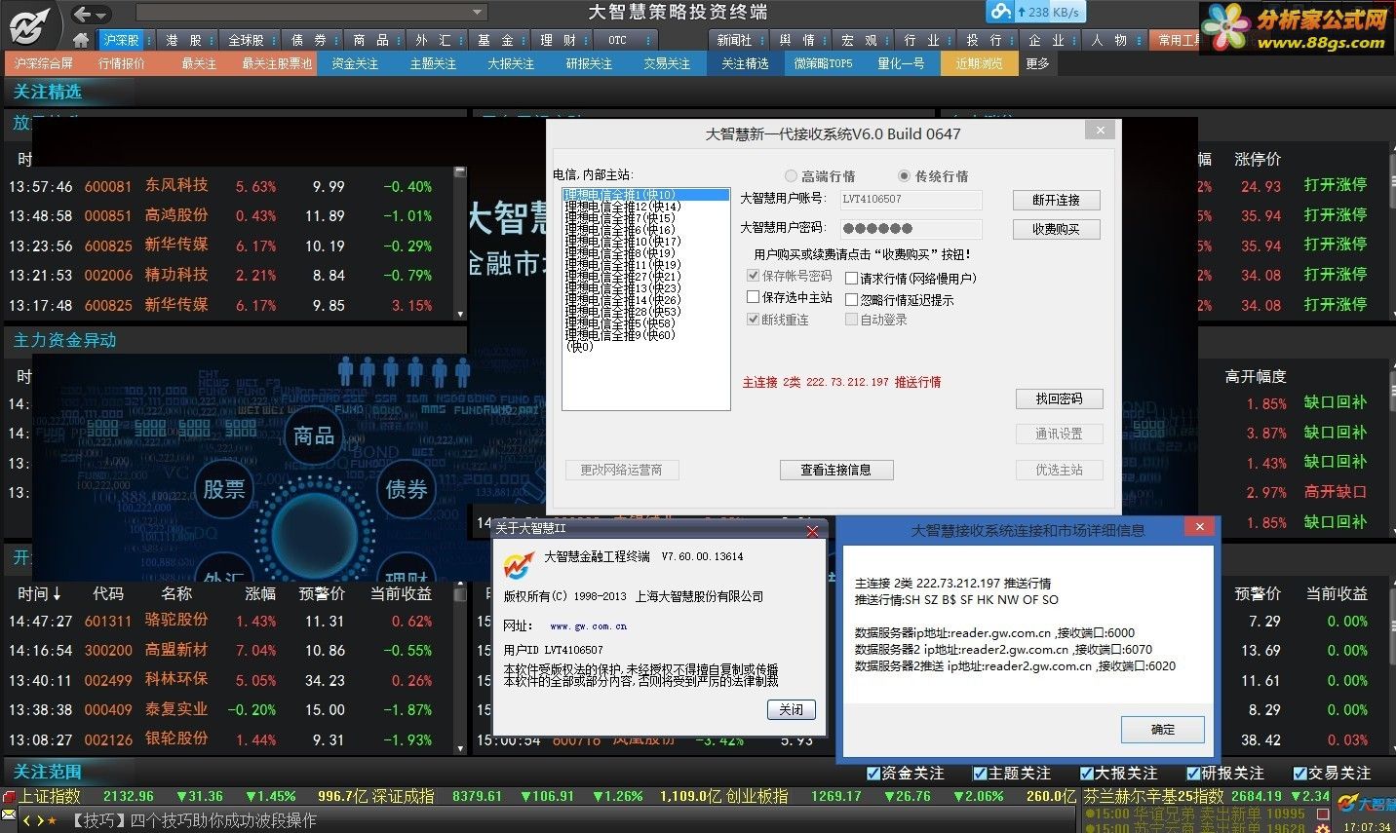
Task: Click the 大智慧 logo in the bottom-right corner
Action: (x=1366, y=804)
